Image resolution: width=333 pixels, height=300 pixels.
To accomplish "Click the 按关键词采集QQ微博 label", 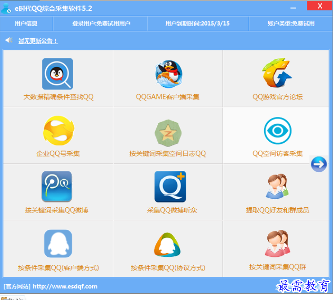I will pos(57,210).
